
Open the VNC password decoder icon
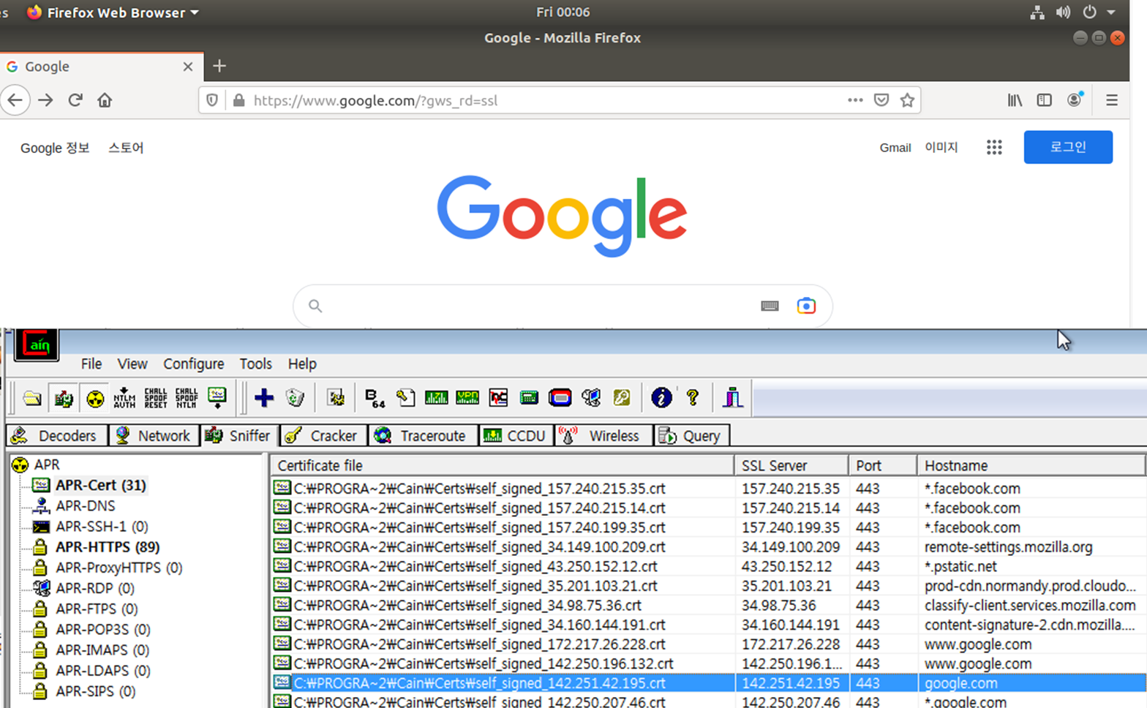498,398
